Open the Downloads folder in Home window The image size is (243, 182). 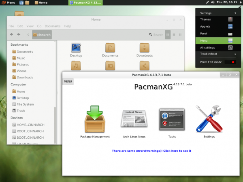pyautogui.click(x=144, y=48)
